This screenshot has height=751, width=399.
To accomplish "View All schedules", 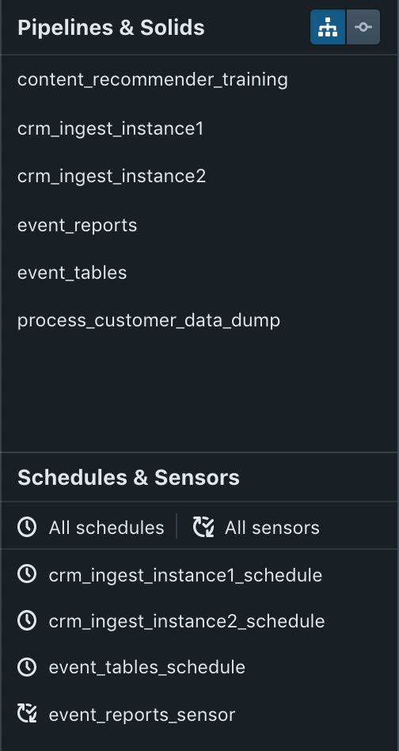I will click(106, 528).
